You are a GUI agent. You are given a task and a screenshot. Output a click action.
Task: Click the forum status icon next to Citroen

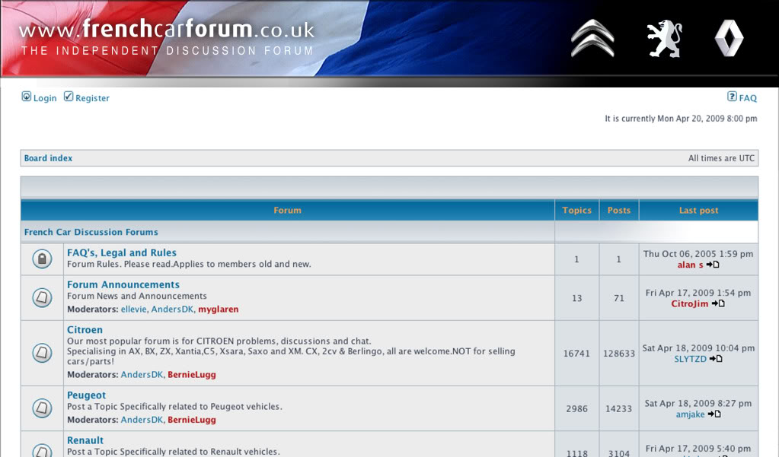click(42, 353)
